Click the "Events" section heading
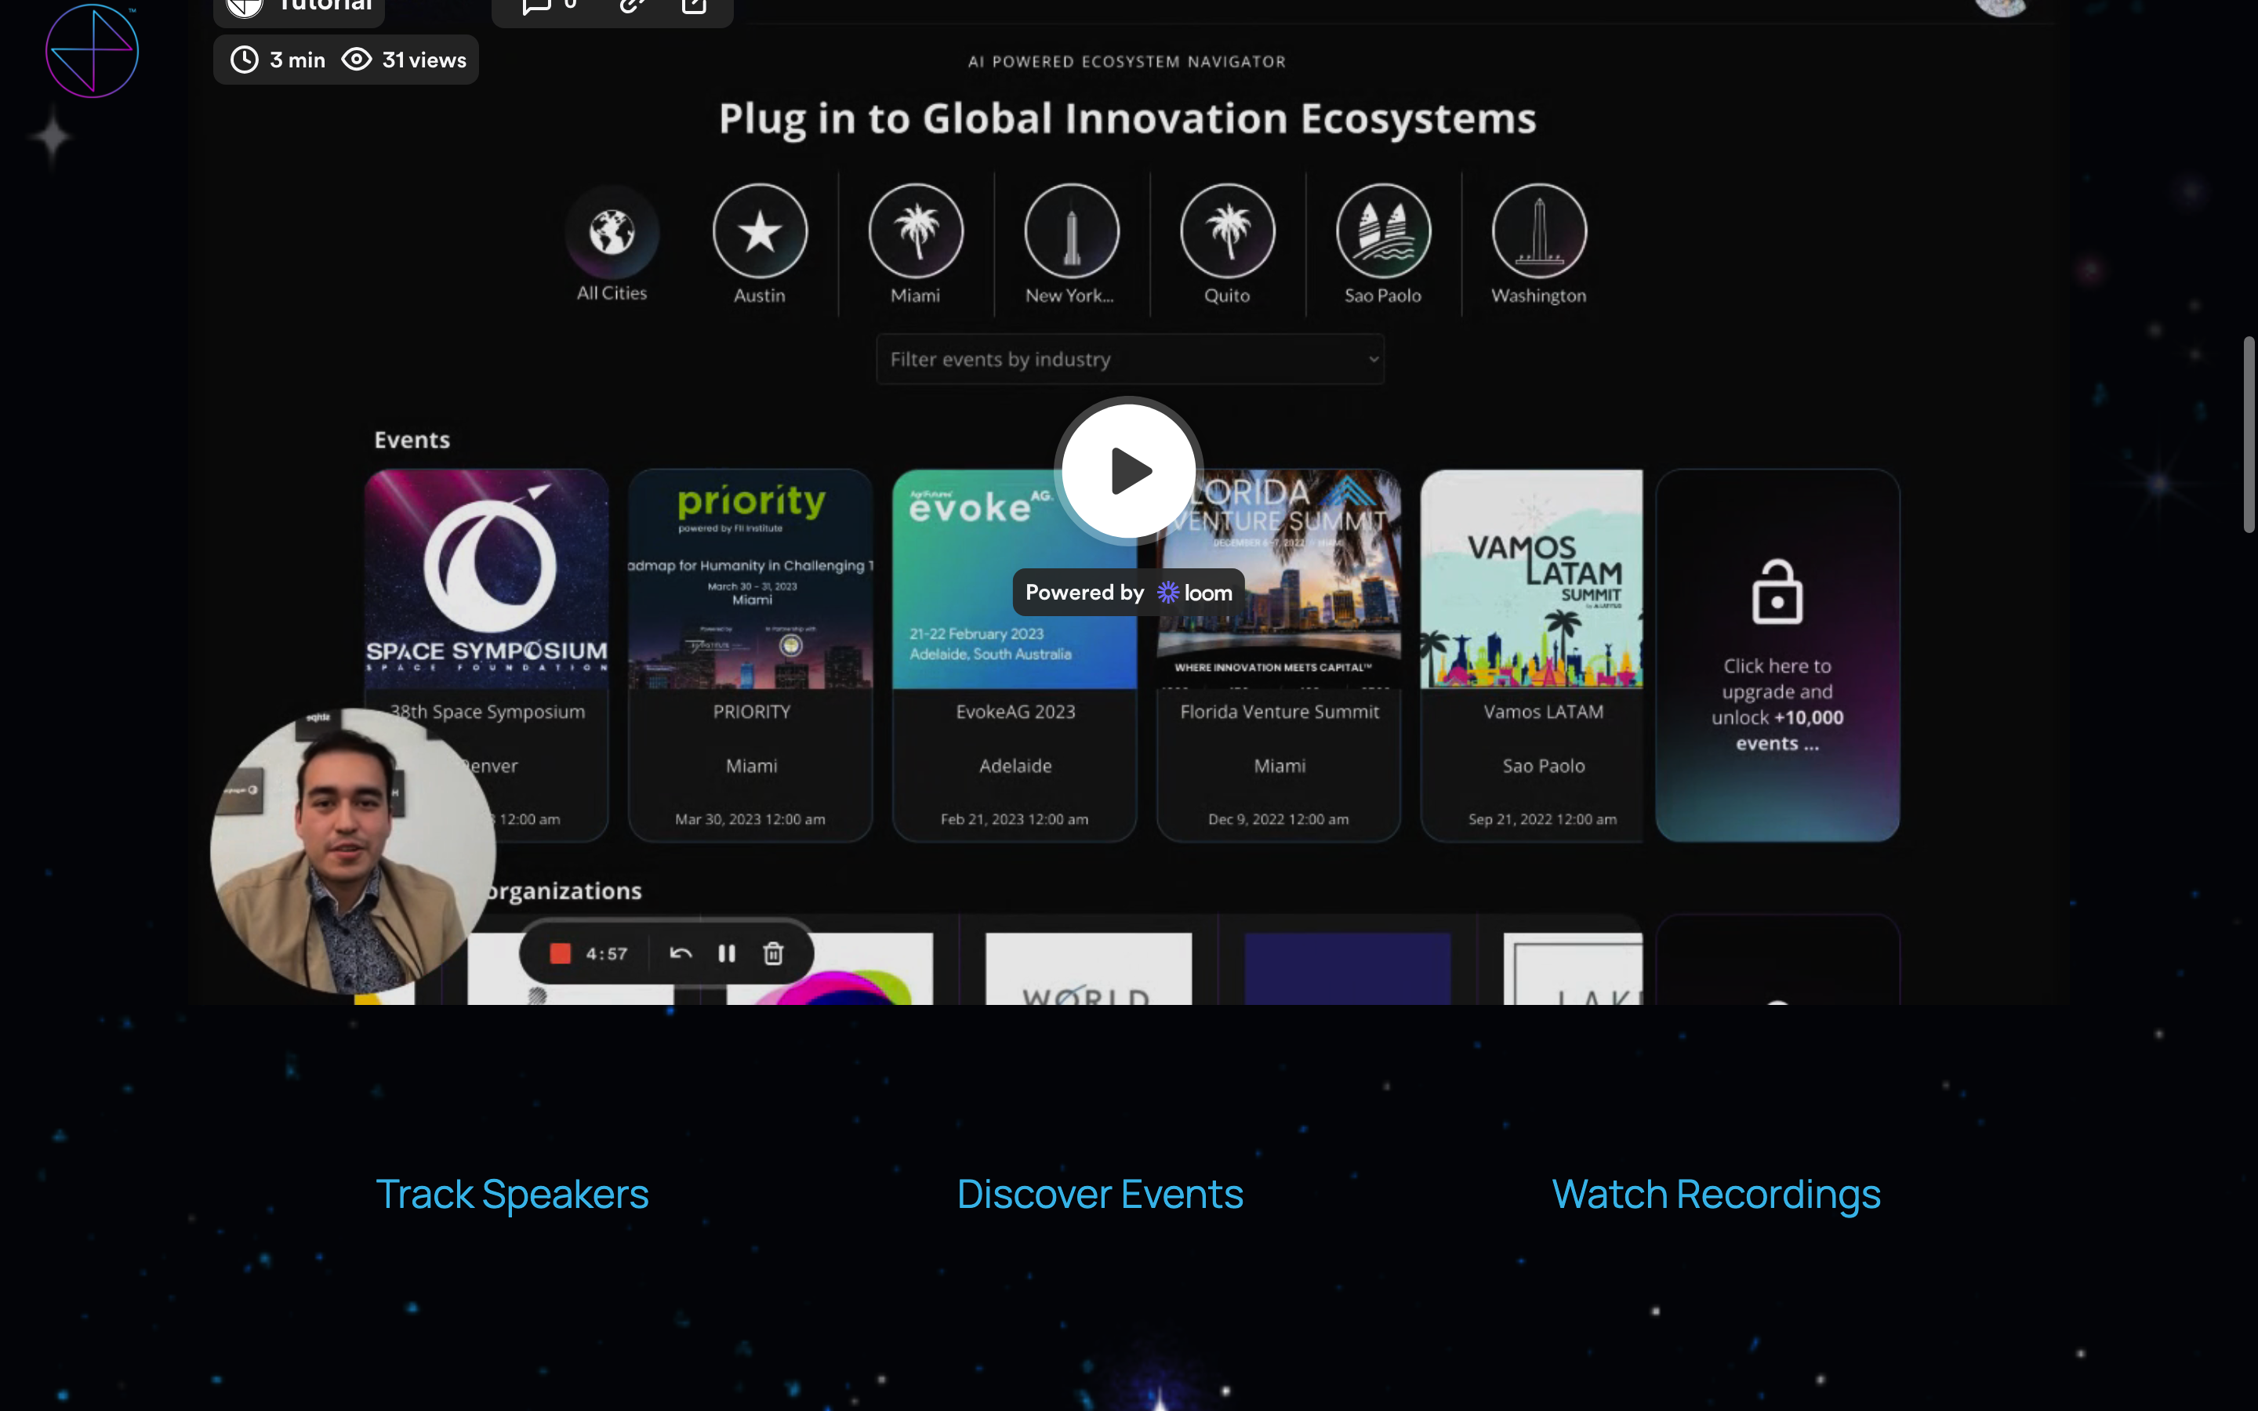2258x1411 pixels. coord(412,441)
